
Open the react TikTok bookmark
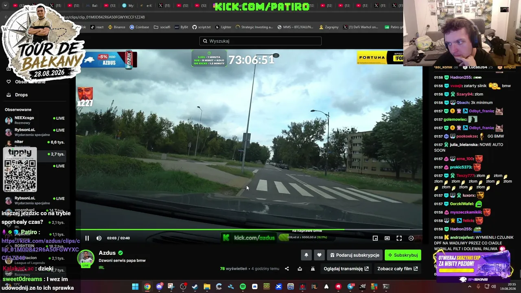97,27
